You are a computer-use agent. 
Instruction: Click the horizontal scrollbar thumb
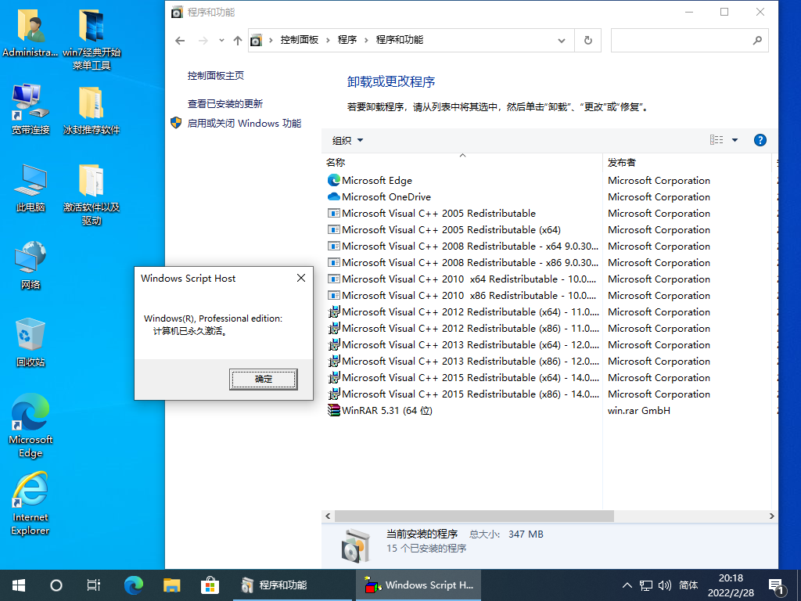point(473,516)
